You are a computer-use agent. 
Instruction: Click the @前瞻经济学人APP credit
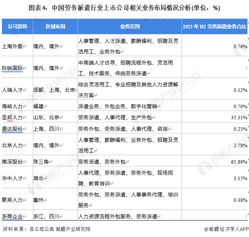226,229
